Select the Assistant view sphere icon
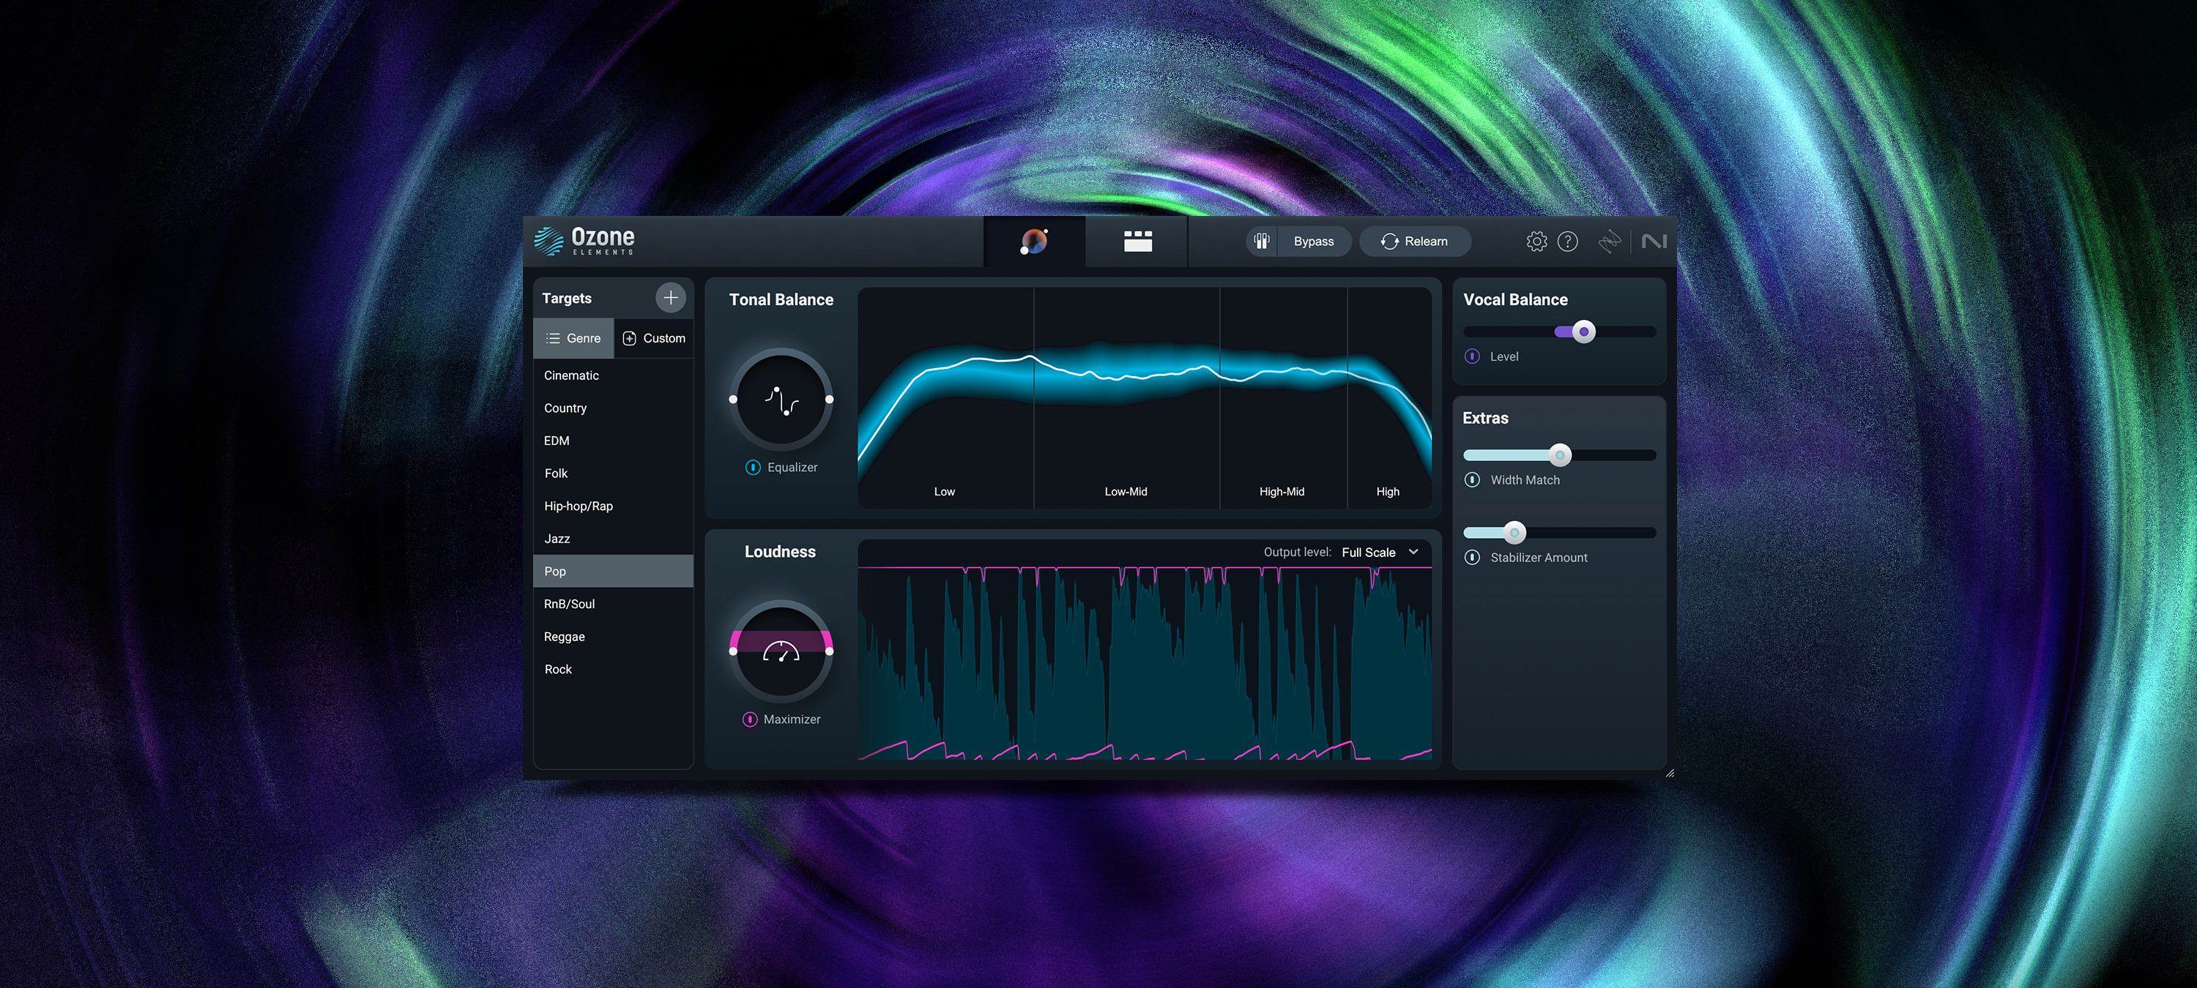This screenshot has width=2197, height=988. tap(1033, 242)
